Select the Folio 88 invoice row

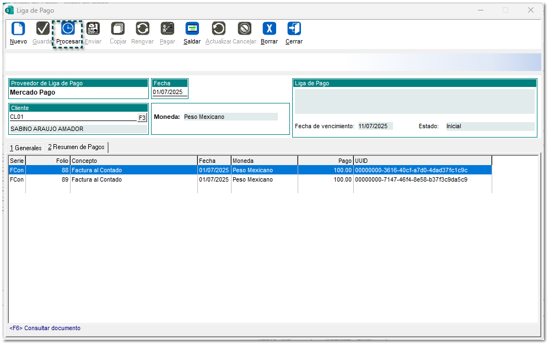[x=165, y=171]
